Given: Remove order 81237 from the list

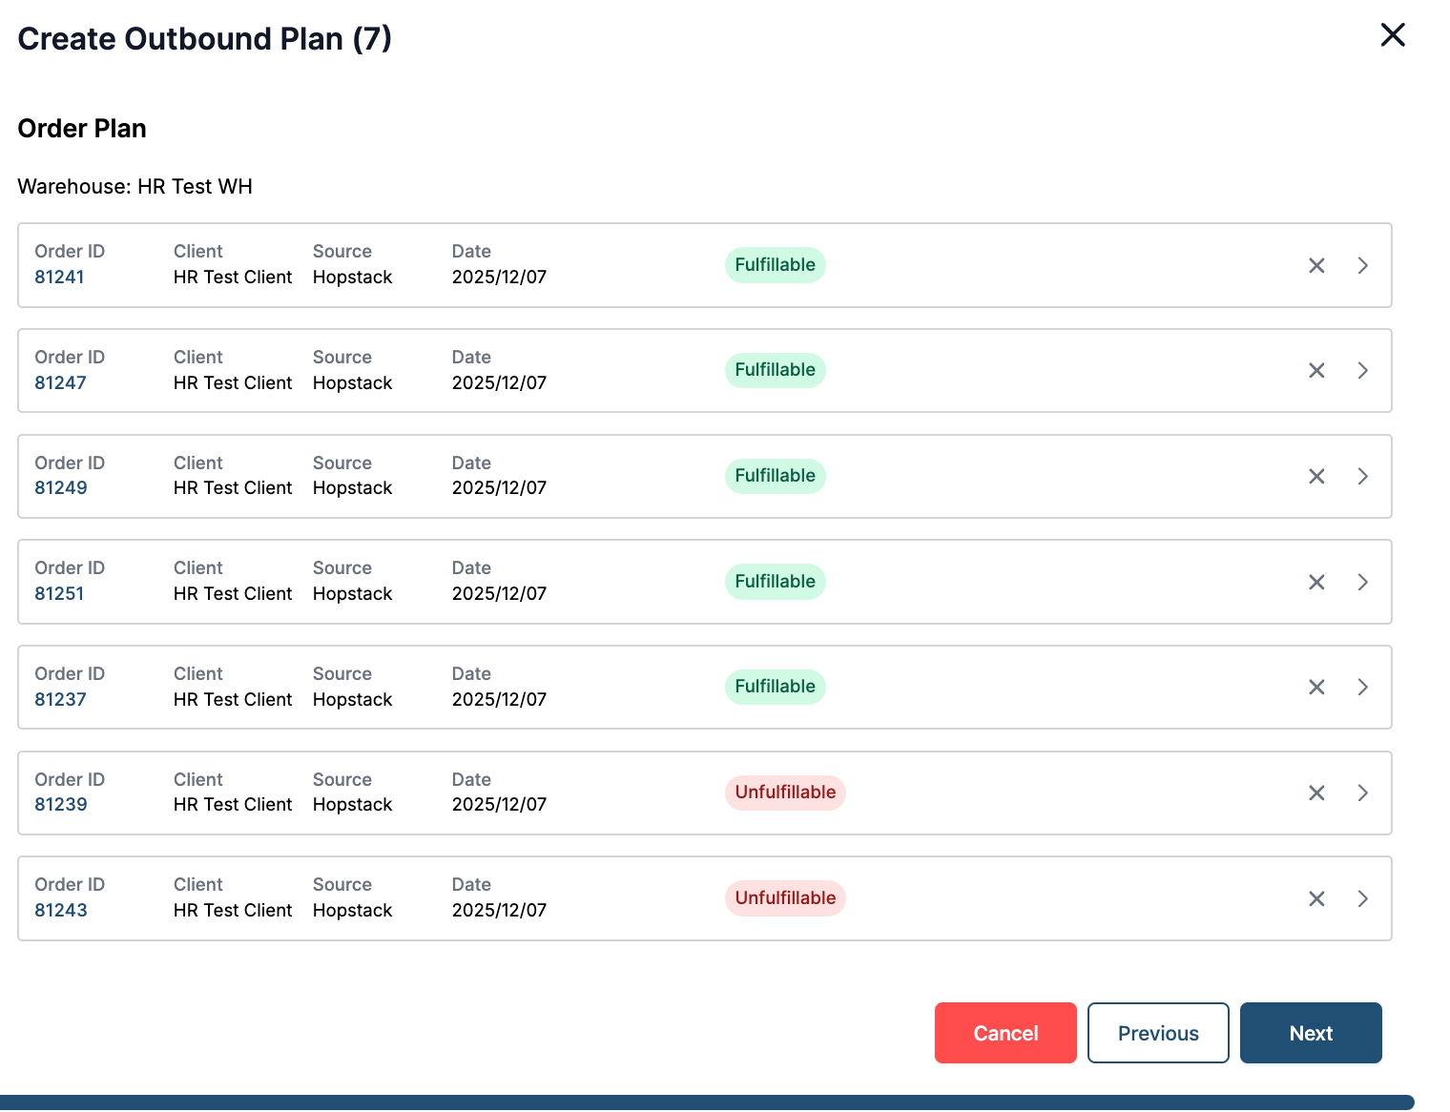Looking at the screenshot, I should pyautogui.click(x=1316, y=688).
